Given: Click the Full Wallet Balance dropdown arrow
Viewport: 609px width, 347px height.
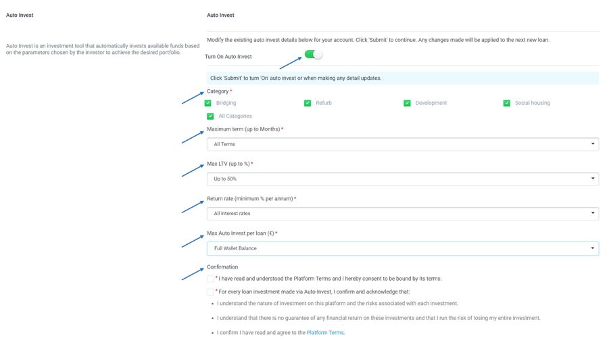Looking at the screenshot, I should 593,248.
